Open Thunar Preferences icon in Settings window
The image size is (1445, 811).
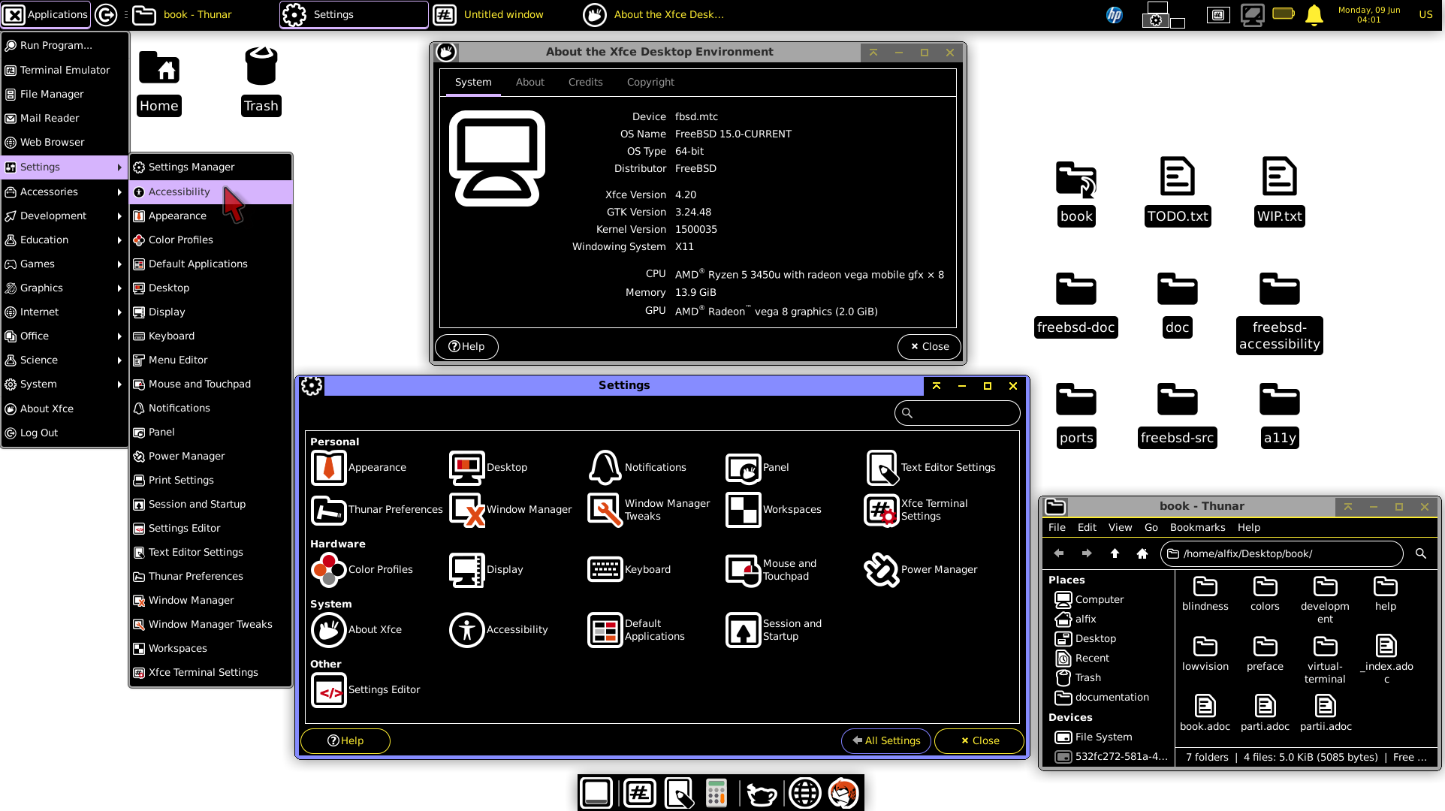(329, 509)
